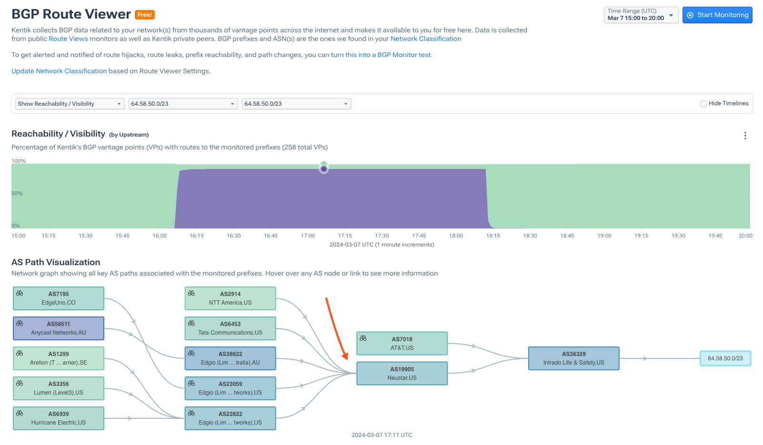Click the AS6939 Hurricane Electric,US node label

[x=59, y=418]
